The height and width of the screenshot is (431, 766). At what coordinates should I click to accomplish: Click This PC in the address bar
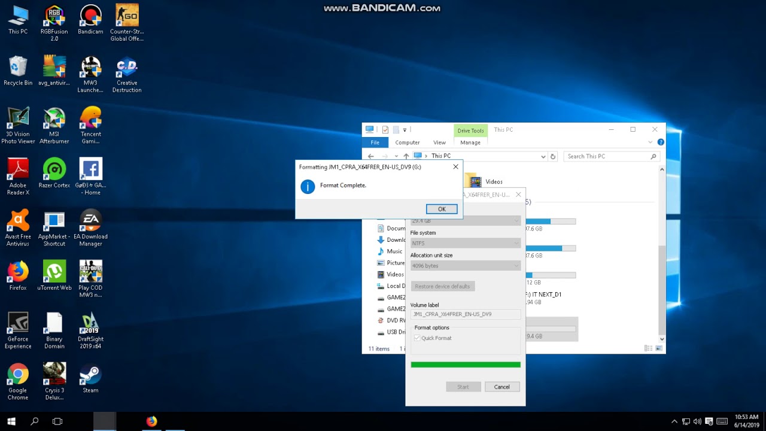[441, 156]
